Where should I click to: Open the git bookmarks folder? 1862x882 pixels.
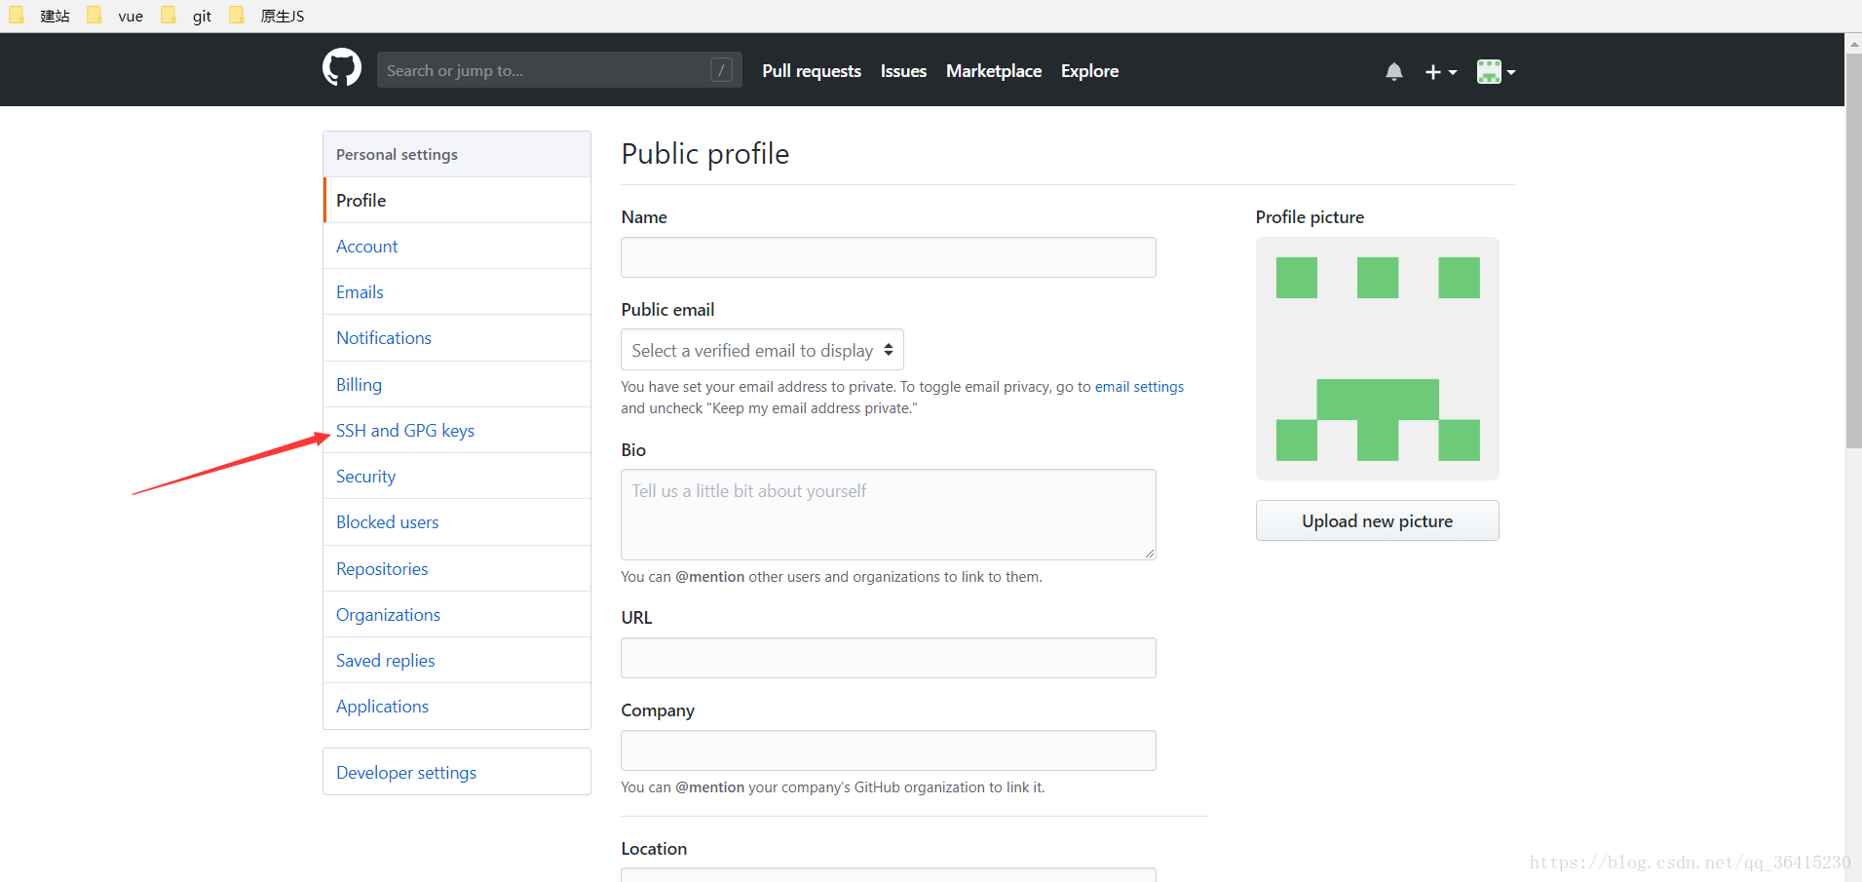point(186,16)
